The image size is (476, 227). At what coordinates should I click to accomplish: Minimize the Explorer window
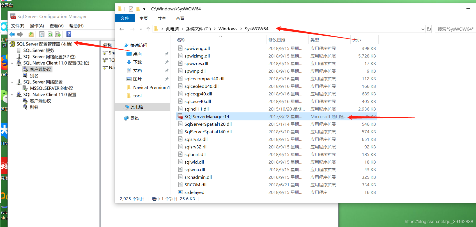(468, 9)
